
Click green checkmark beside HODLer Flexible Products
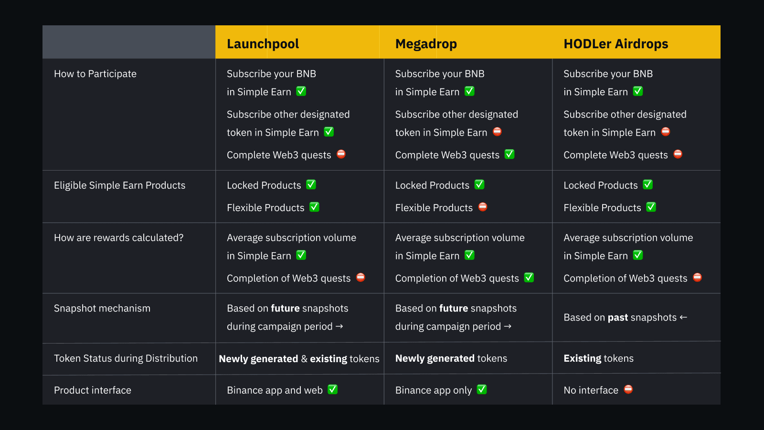tap(651, 207)
